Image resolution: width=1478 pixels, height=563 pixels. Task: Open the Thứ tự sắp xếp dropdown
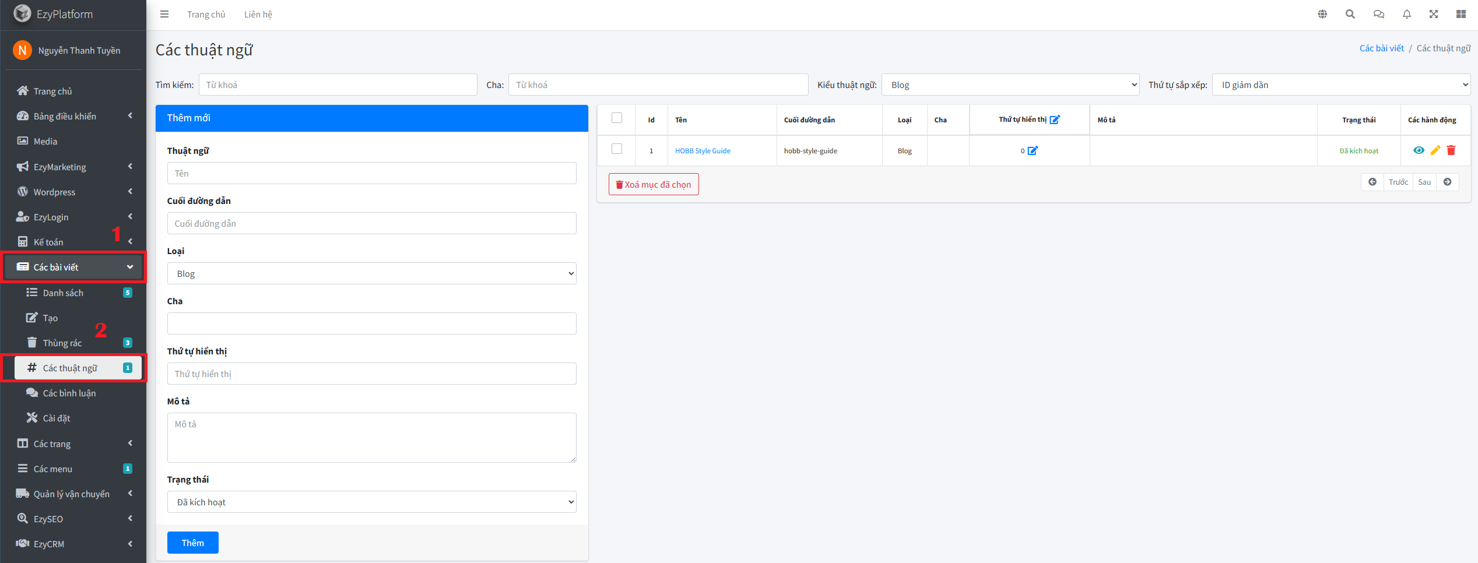point(1340,85)
